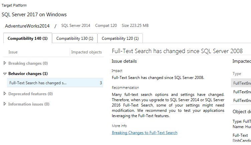The image size is (251, 145).
Task: Select the Compatibility 120 (1) tab
Action: point(120,38)
